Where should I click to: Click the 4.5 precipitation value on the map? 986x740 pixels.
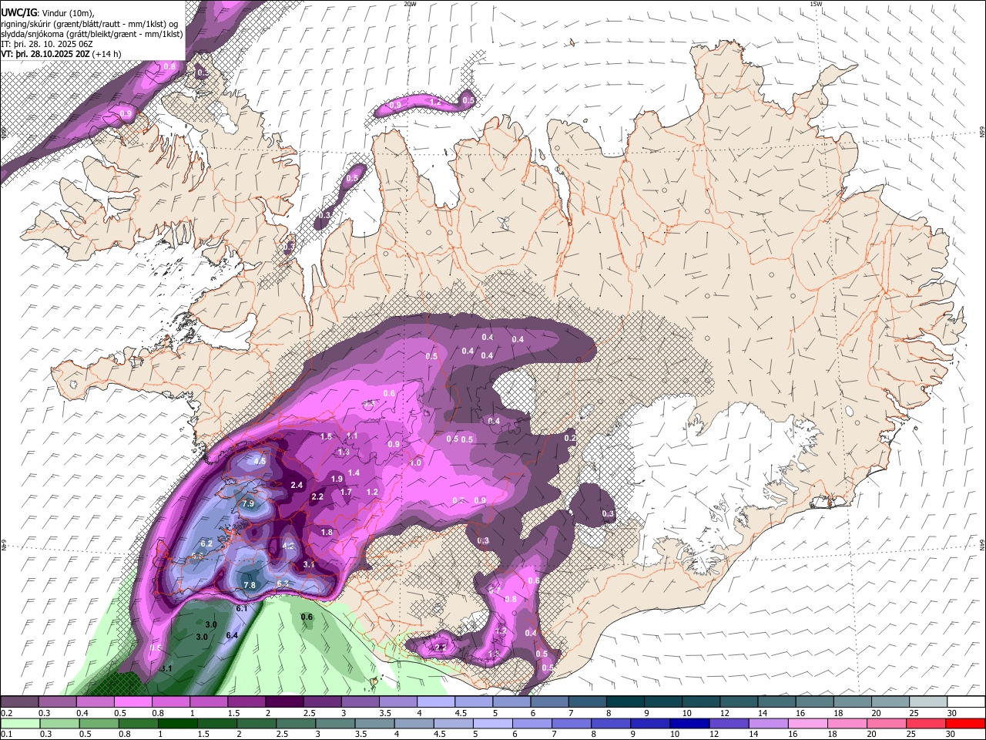(260, 461)
